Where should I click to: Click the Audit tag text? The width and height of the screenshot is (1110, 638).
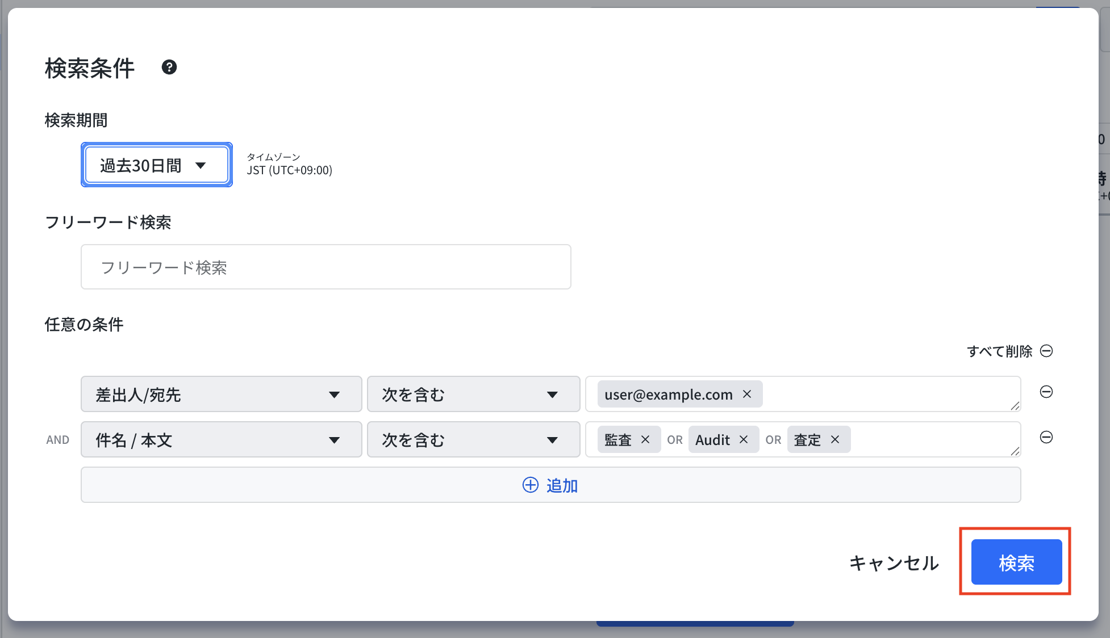point(712,440)
